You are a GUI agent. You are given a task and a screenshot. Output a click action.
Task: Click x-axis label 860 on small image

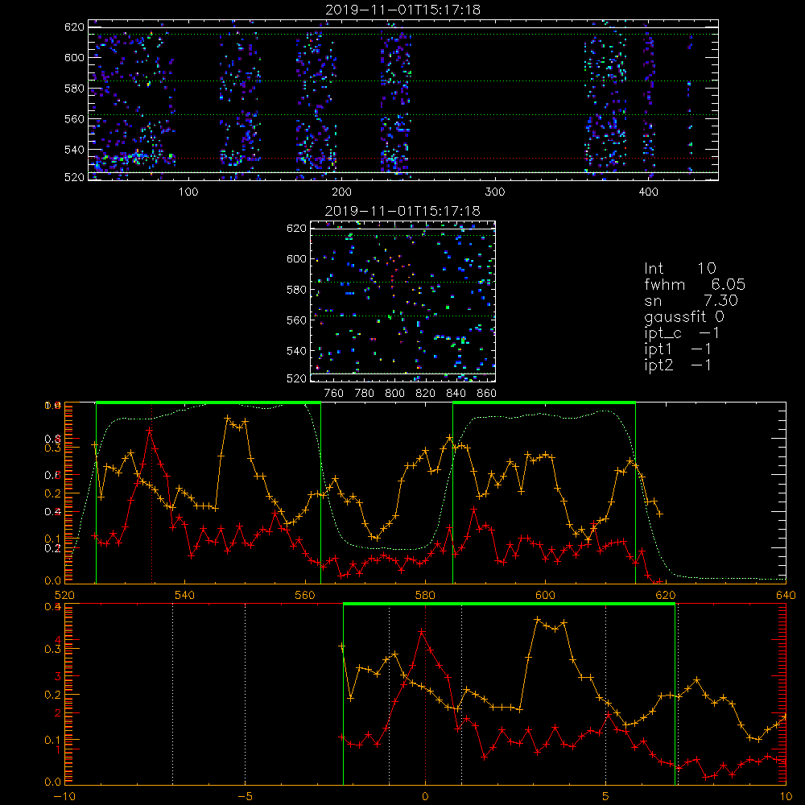pos(487,394)
